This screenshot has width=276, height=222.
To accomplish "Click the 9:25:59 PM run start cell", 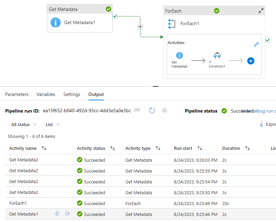I will coord(196,171).
